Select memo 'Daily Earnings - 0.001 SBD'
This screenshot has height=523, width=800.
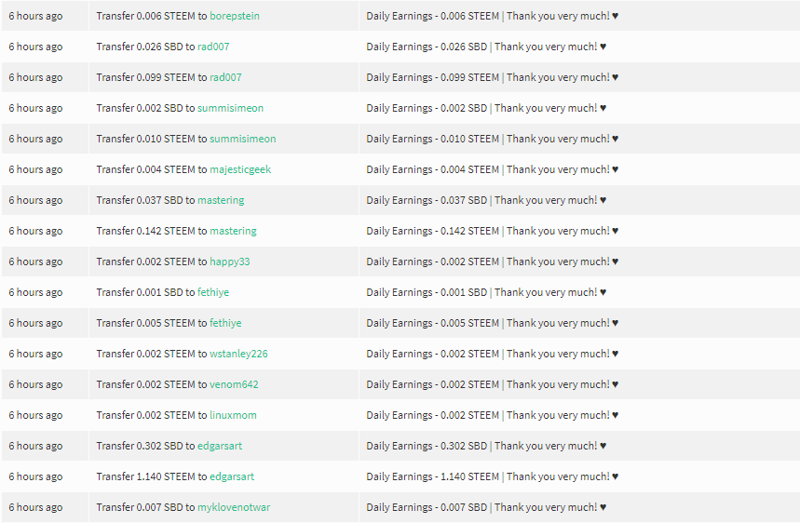pos(427,292)
